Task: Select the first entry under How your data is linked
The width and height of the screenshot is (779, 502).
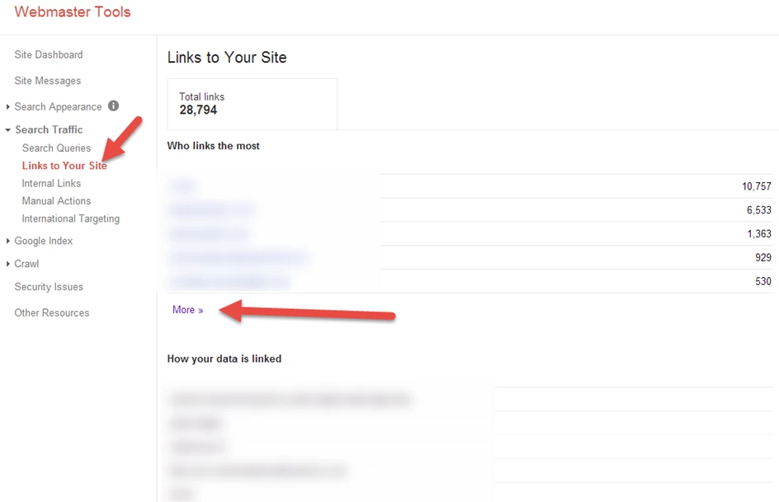Action: (289, 399)
